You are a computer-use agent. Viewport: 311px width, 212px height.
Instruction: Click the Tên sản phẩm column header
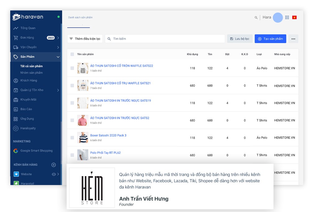(x=86, y=54)
